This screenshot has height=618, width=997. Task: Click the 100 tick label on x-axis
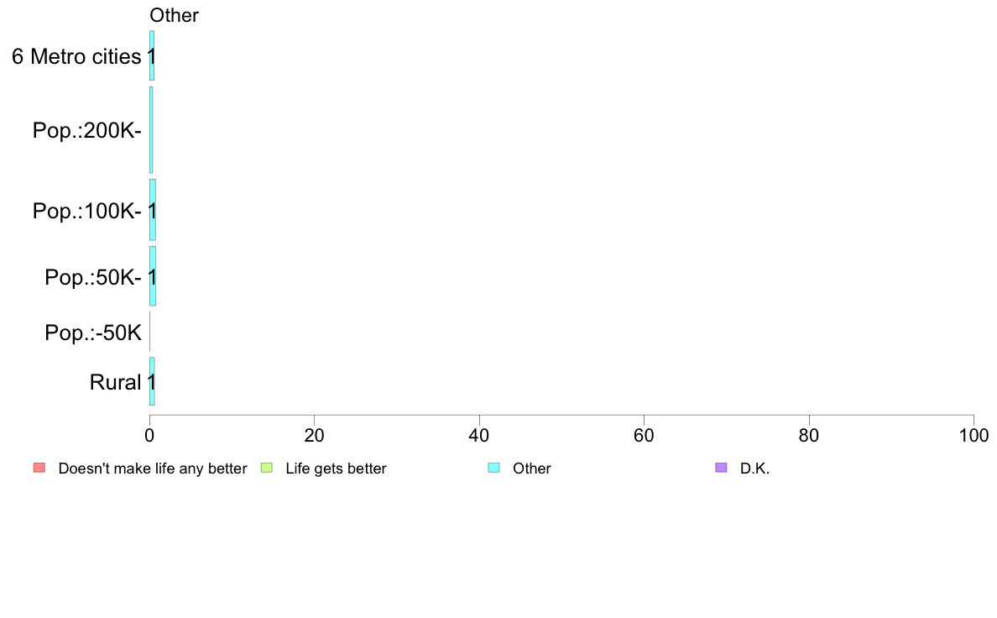(974, 435)
